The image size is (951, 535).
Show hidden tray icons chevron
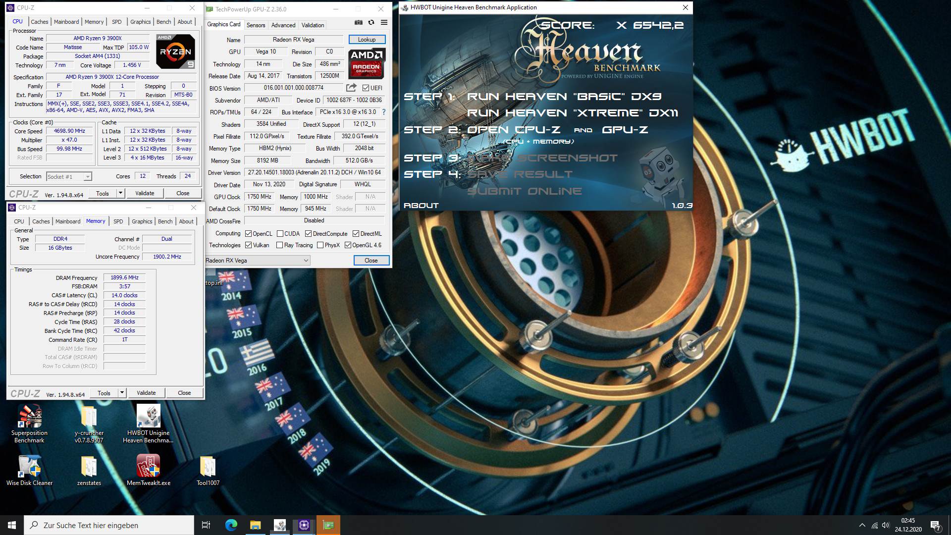(862, 525)
